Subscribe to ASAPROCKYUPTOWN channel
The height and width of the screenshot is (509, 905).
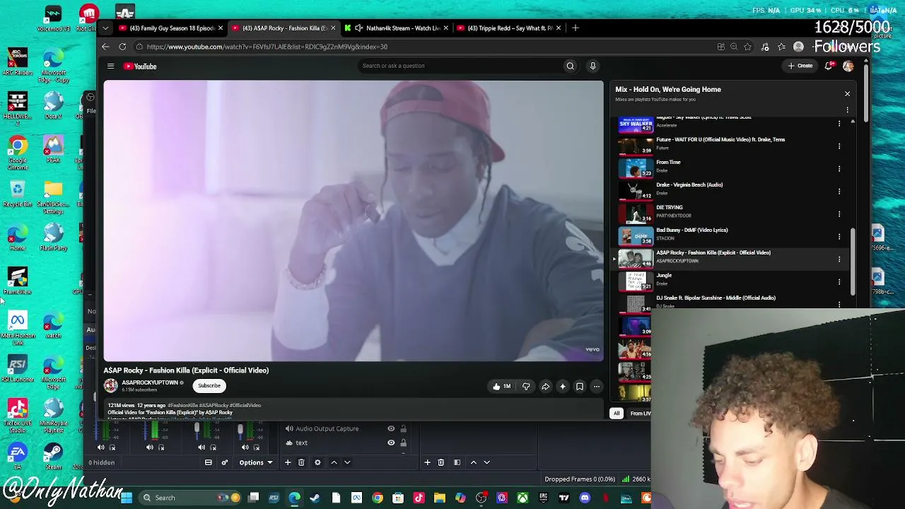point(209,386)
